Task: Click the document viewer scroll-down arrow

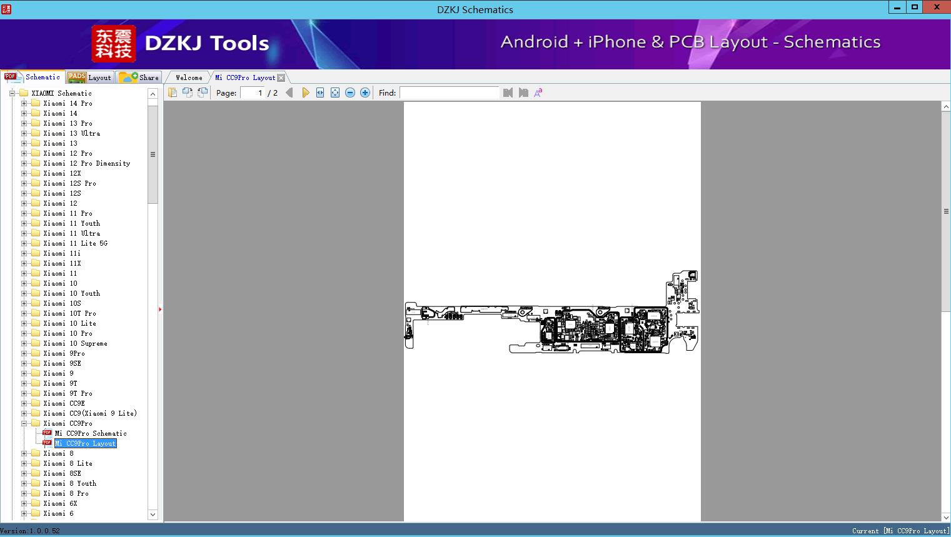Action: coord(946,517)
